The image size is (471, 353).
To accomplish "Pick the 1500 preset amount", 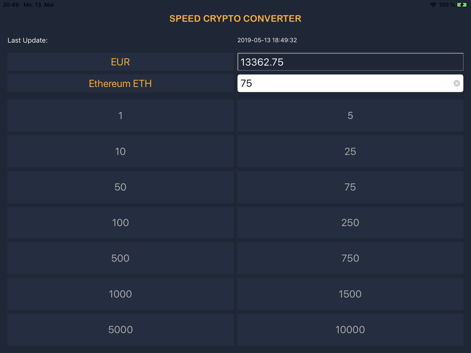I will pyautogui.click(x=350, y=294).
